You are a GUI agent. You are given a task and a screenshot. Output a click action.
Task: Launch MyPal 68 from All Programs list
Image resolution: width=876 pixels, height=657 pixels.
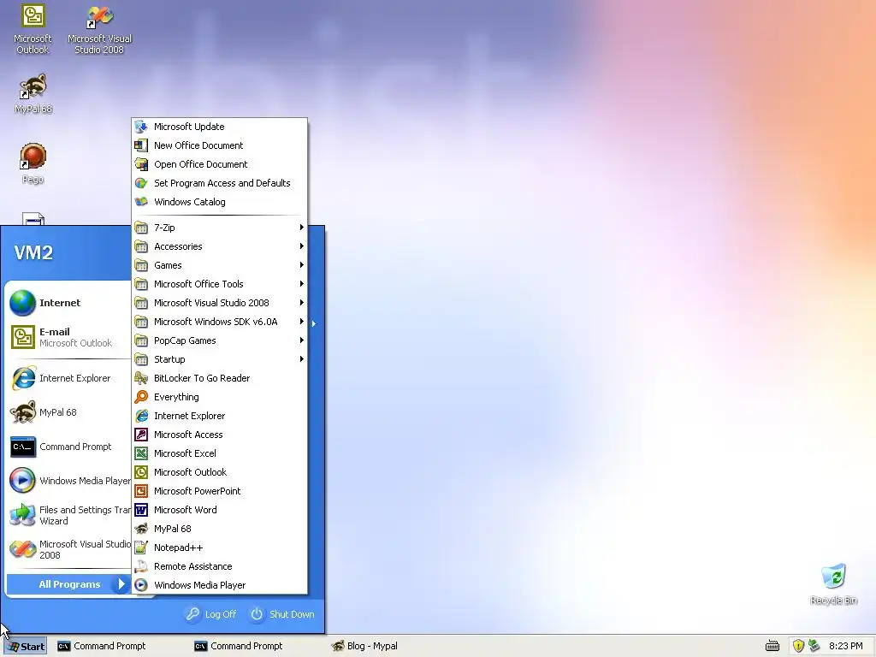pyautogui.click(x=220, y=529)
